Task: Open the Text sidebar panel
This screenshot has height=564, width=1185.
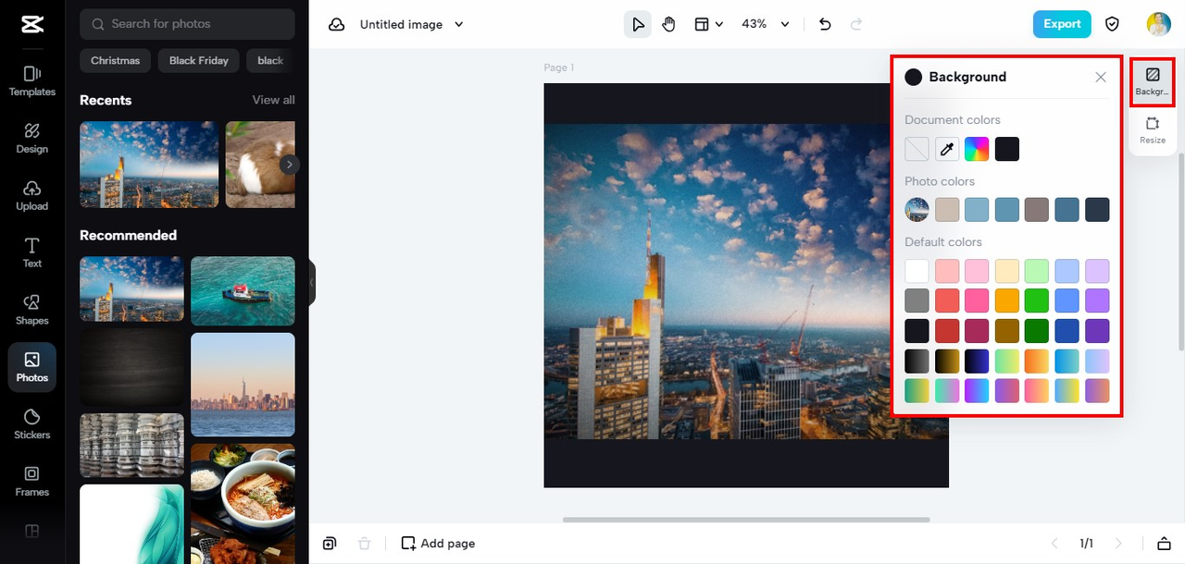Action: [31, 252]
